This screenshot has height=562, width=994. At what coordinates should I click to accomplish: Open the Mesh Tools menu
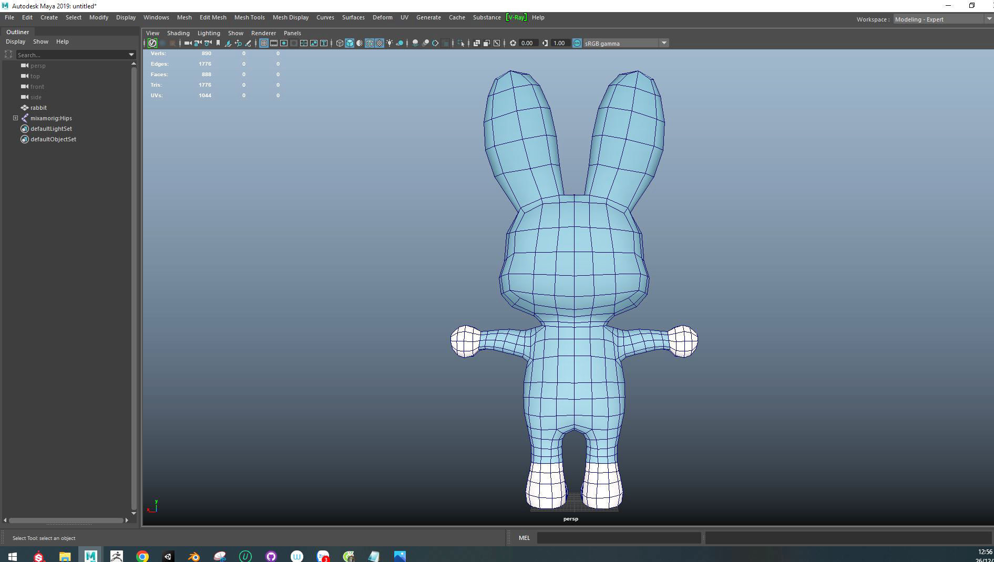coord(249,17)
